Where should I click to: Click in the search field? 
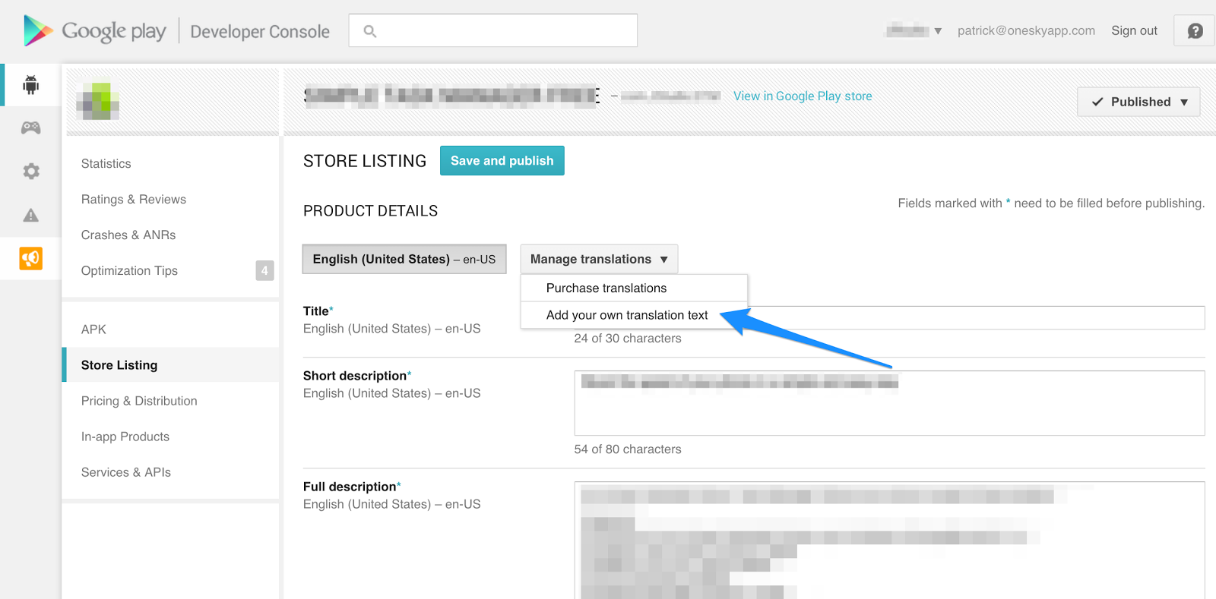point(492,30)
